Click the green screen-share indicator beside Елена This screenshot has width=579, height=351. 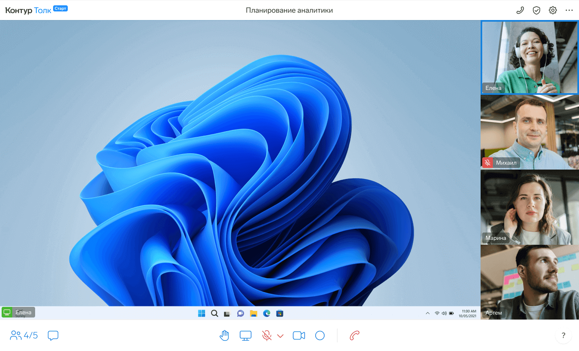(7, 312)
